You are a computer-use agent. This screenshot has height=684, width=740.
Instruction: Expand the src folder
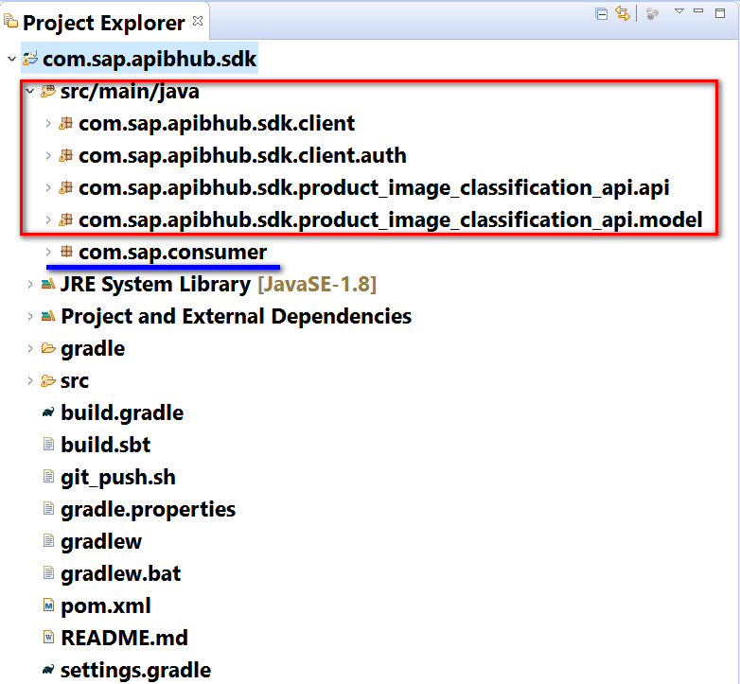coord(29,380)
